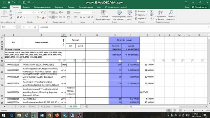Toggle wrap text
This screenshot has width=210, height=118.
pyautogui.click(x=69, y=12)
